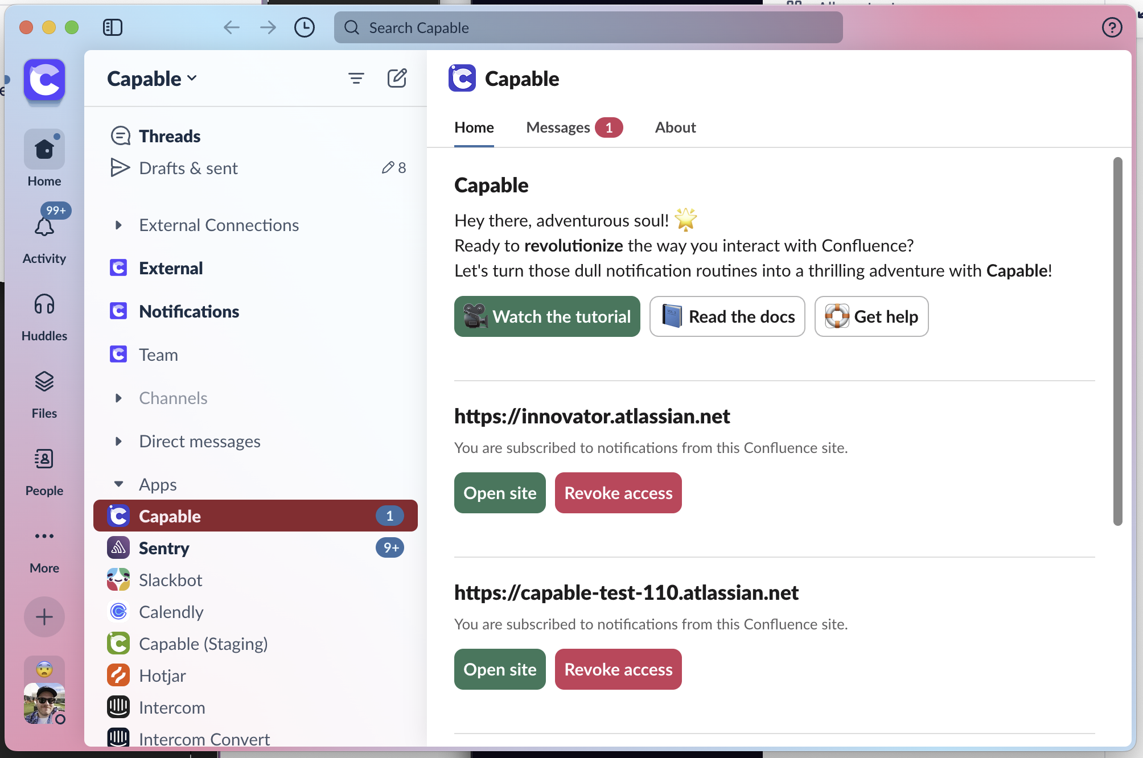Open the People directory icon
The height and width of the screenshot is (758, 1143).
coord(44,459)
